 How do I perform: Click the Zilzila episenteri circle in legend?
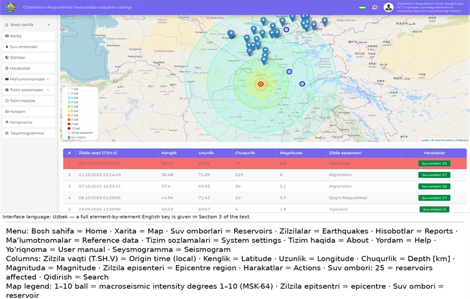coord(69,133)
